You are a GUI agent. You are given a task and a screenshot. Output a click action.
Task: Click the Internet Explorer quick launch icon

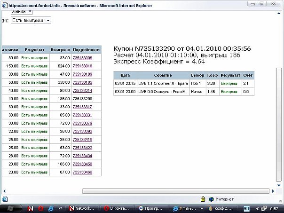pyautogui.click(x=50, y=208)
